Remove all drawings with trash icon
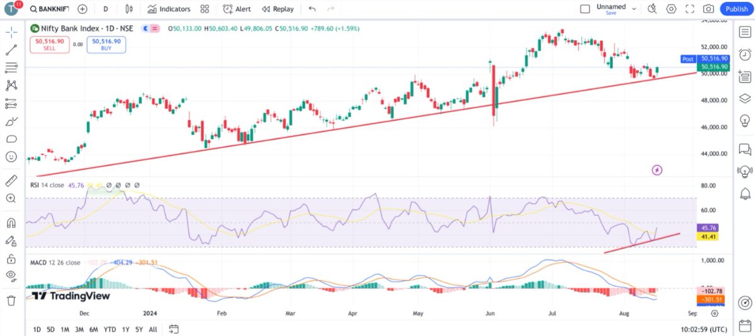 click(x=11, y=301)
